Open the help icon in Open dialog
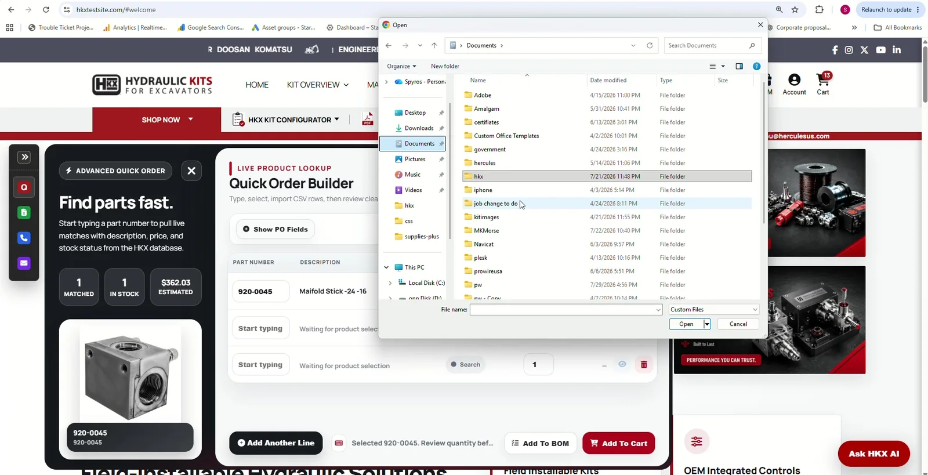The image size is (928, 475). pyautogui.click(x=756, y=66)
